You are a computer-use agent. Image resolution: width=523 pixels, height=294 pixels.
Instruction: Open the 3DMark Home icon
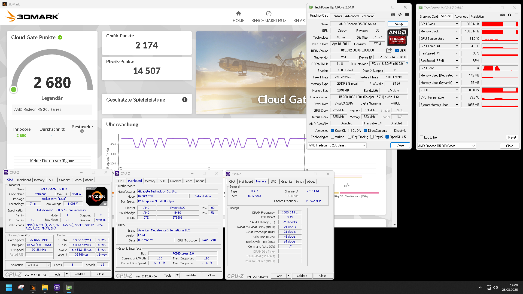[x=238, y=13]
